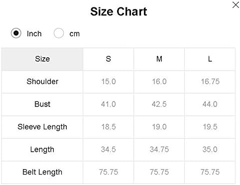The height and width of the screenshot is (185, 240).
Task: Click the Size Chart title
Action: tap(119, 11)
